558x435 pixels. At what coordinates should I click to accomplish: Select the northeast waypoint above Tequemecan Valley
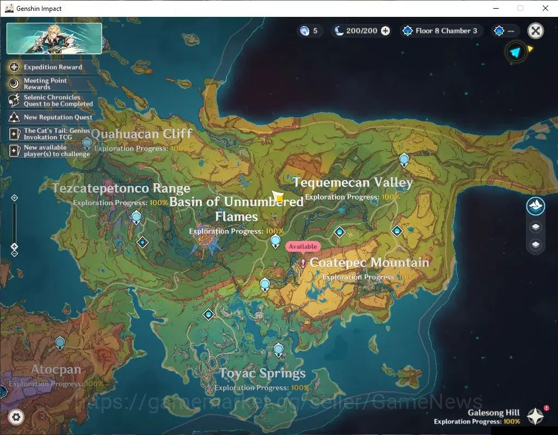pos(404,160)
